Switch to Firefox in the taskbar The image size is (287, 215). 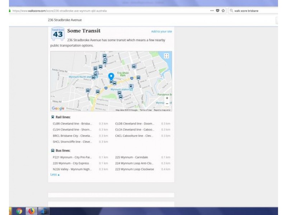(32, 211)
